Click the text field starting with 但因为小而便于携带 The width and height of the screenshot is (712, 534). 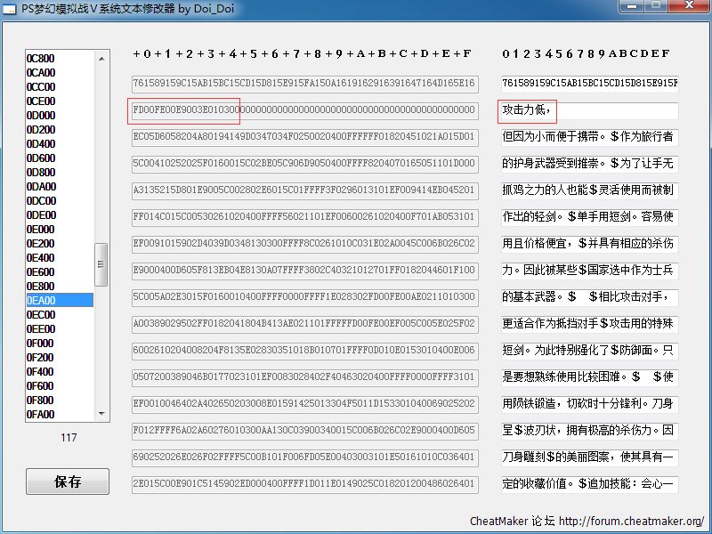[x=588, y=138]
